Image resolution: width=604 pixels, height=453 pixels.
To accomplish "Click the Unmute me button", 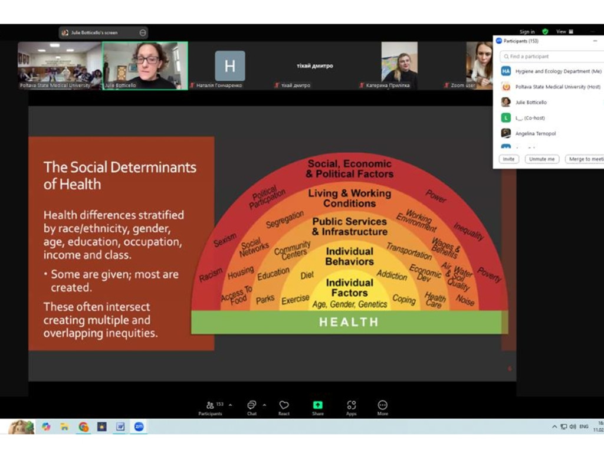I will click(x=541, y=159).
